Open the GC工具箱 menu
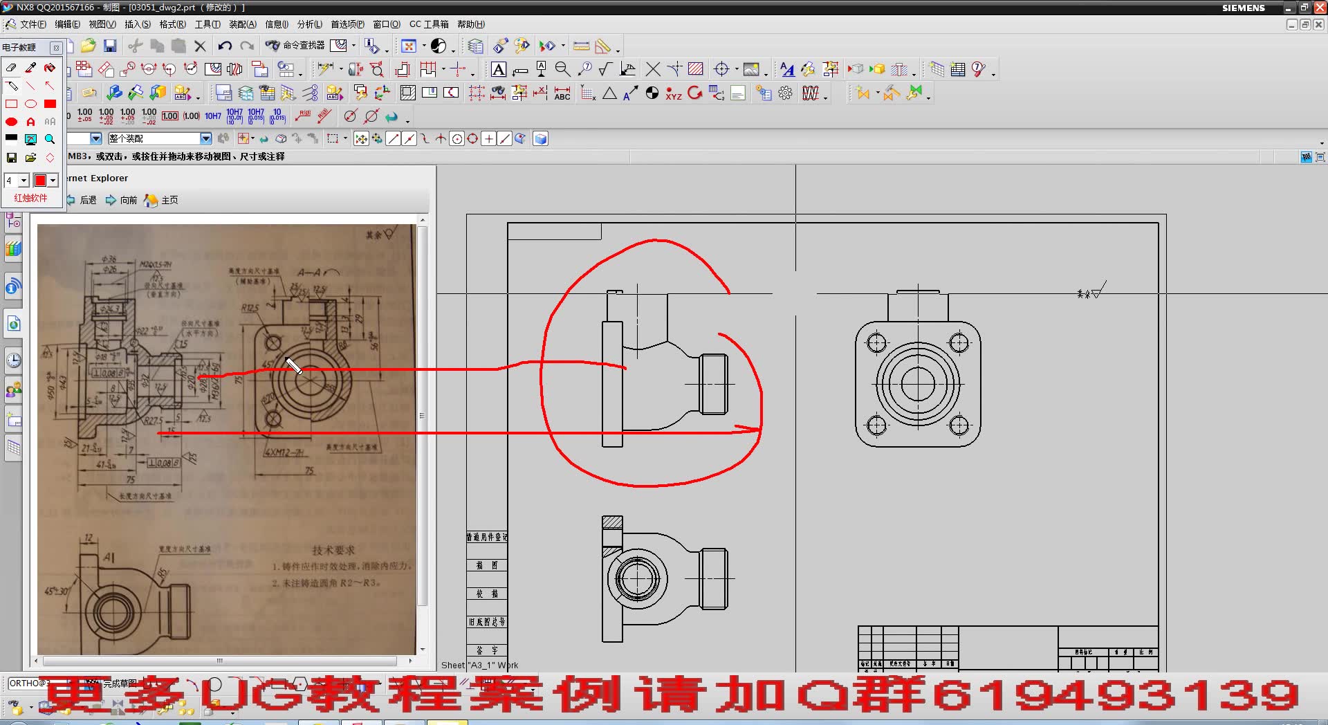This screenshot has height=725, width=1328. tap(429, 24)
